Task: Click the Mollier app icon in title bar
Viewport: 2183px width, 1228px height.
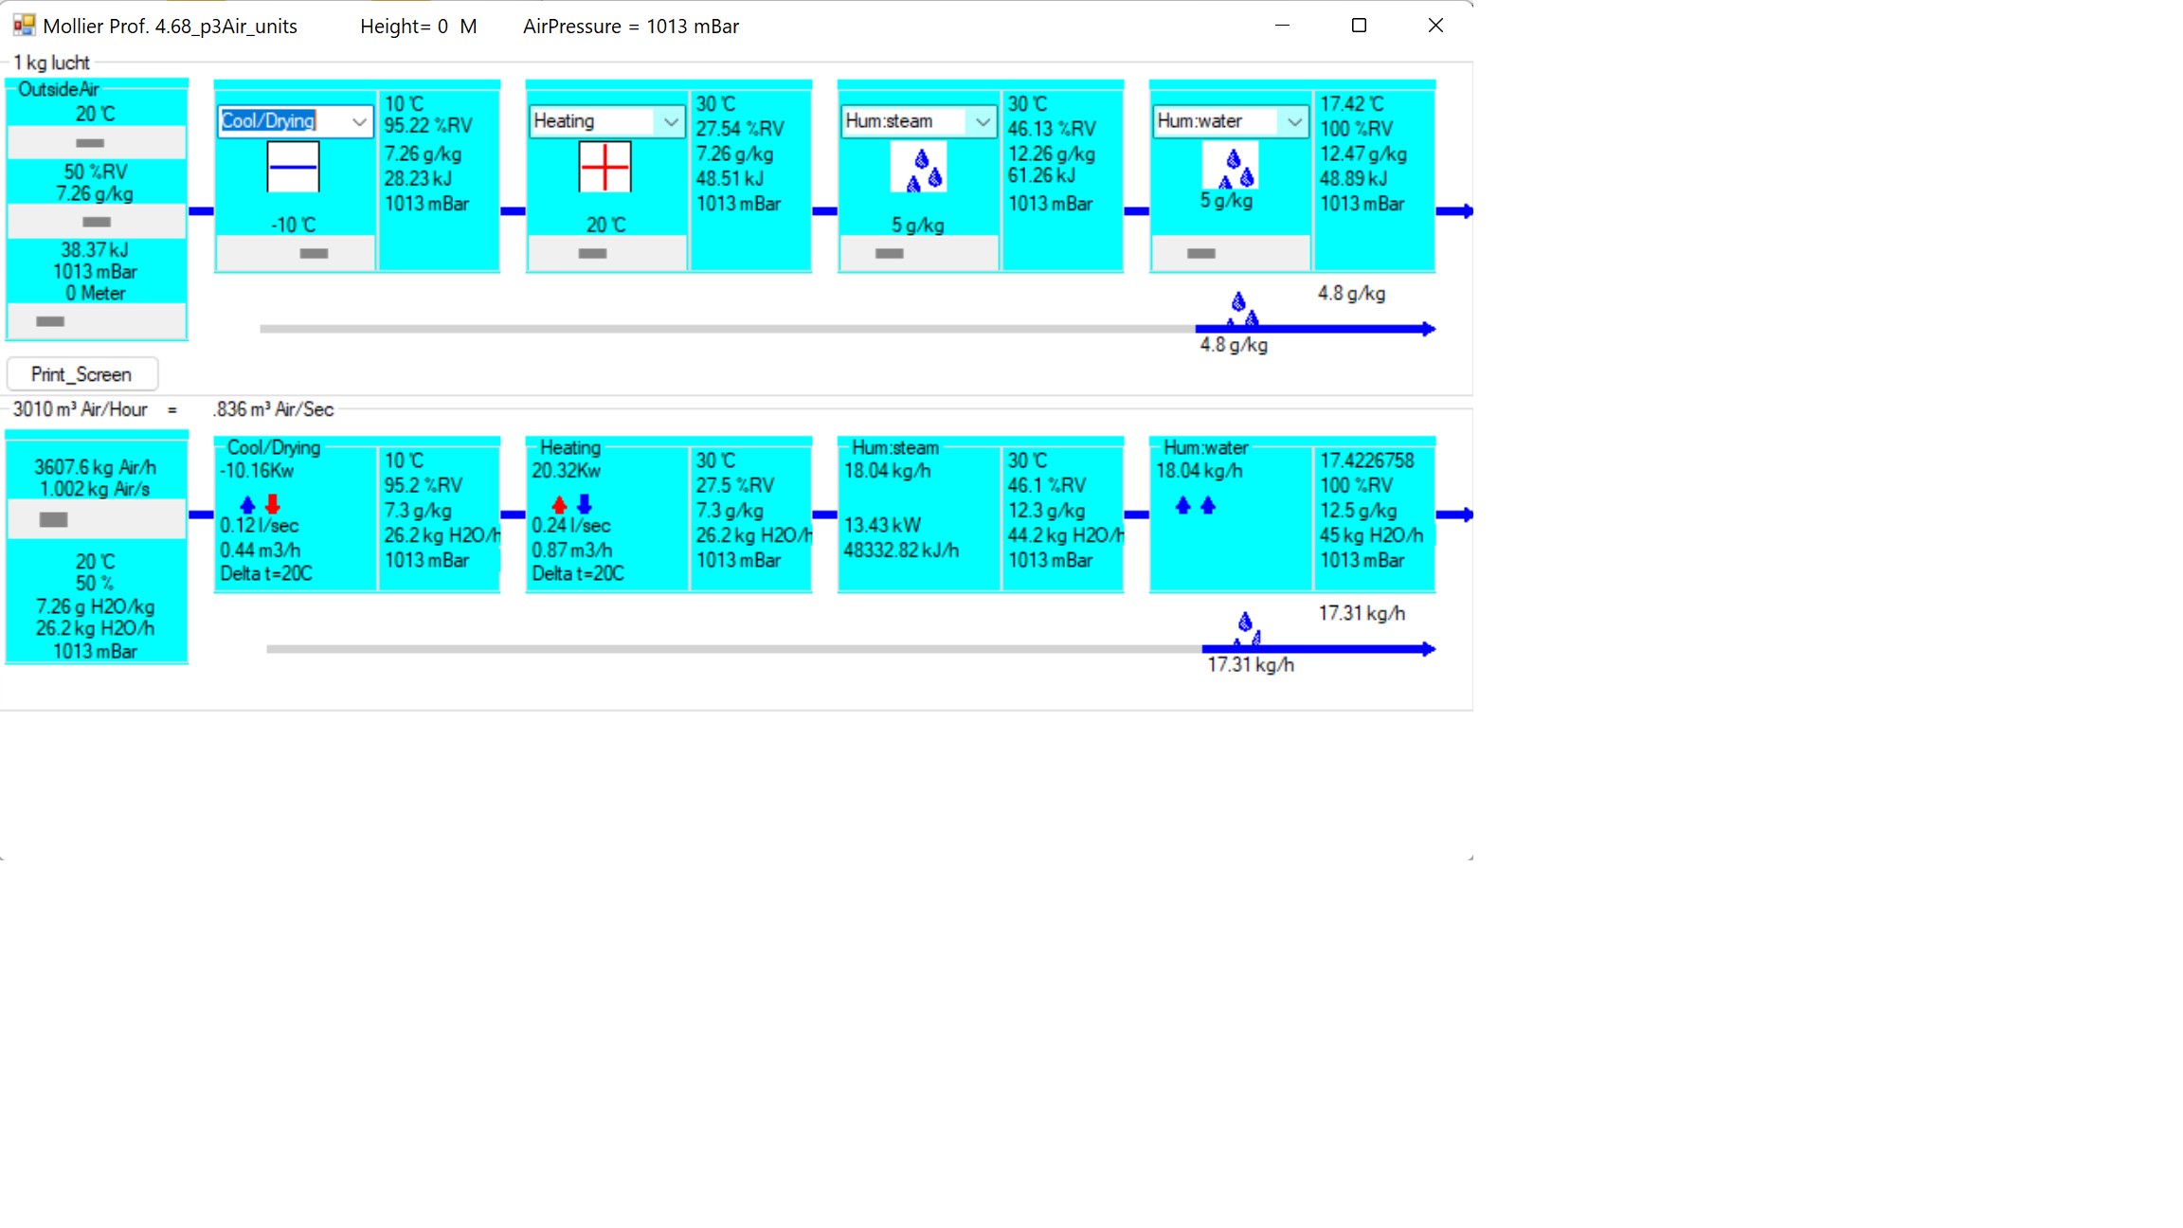Action: [24, 26]
